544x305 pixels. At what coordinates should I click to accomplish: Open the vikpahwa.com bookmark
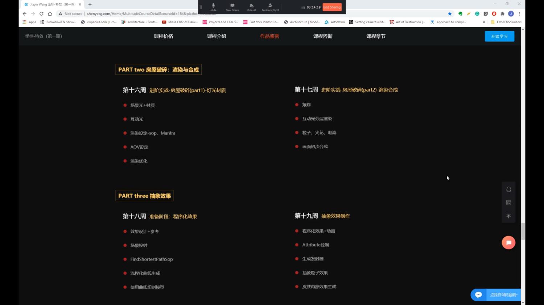(99, 22)
